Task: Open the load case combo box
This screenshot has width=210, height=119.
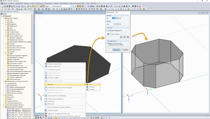Action: tap(60, 6)
